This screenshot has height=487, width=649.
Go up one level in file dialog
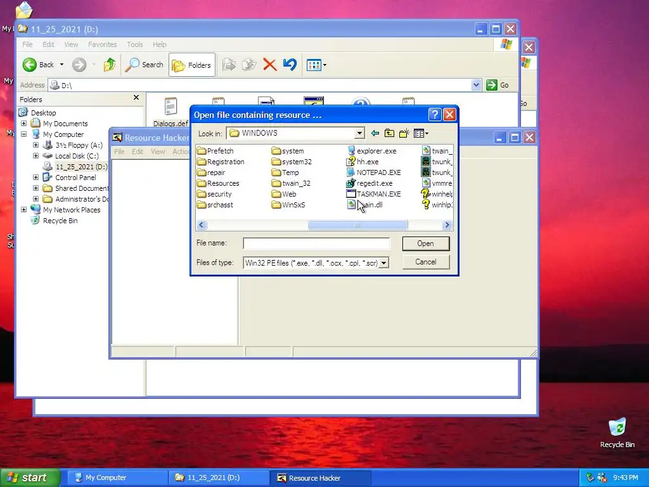389,133
